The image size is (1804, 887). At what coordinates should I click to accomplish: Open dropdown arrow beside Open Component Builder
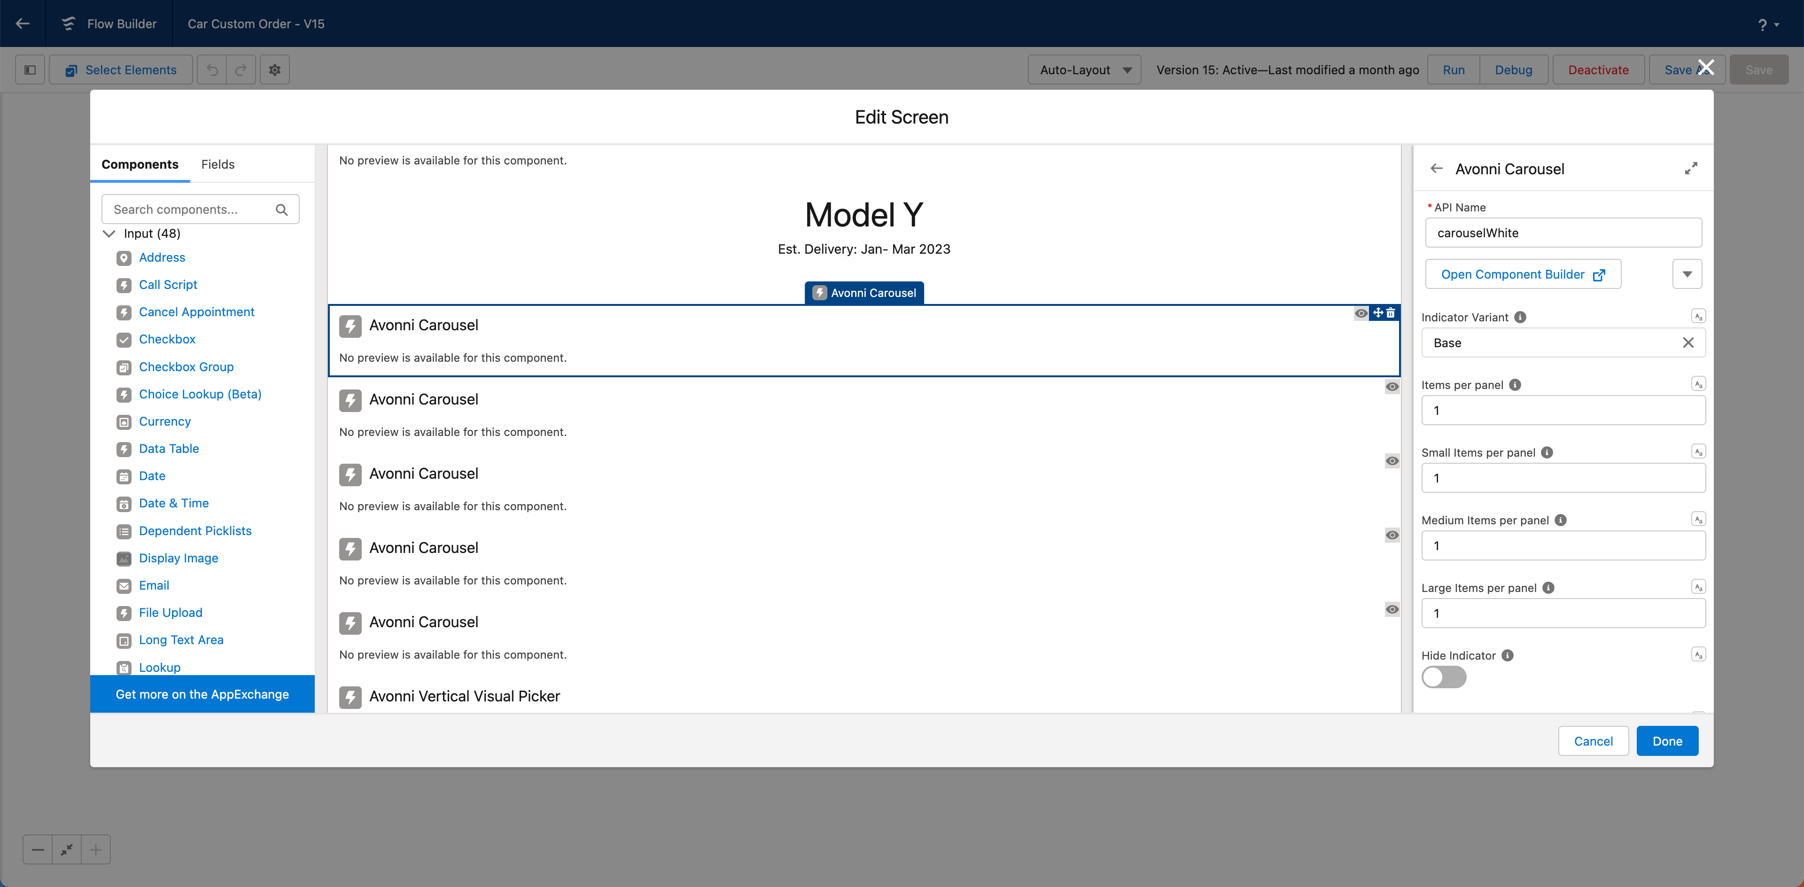tap(1687, 274)
